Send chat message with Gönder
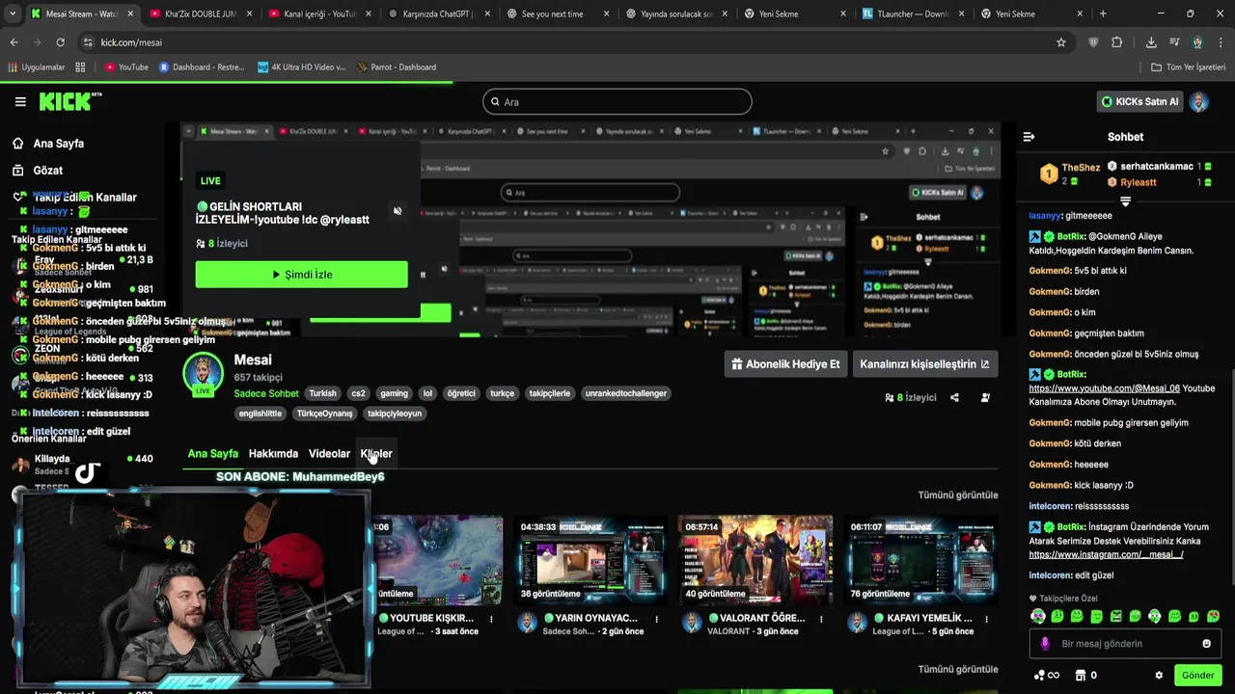 coord(1197,675)
